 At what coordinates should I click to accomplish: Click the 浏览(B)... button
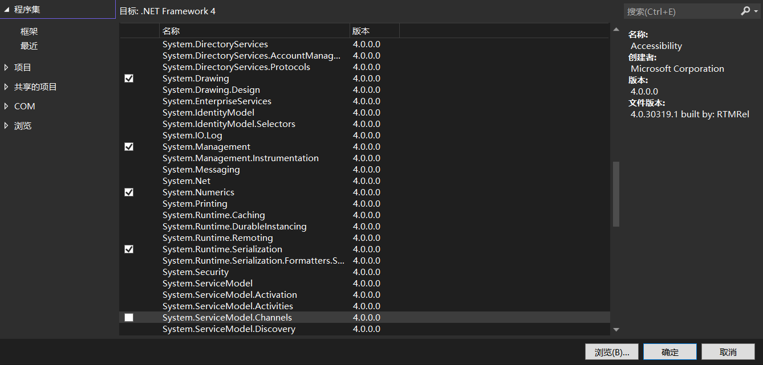click(611, 351)
